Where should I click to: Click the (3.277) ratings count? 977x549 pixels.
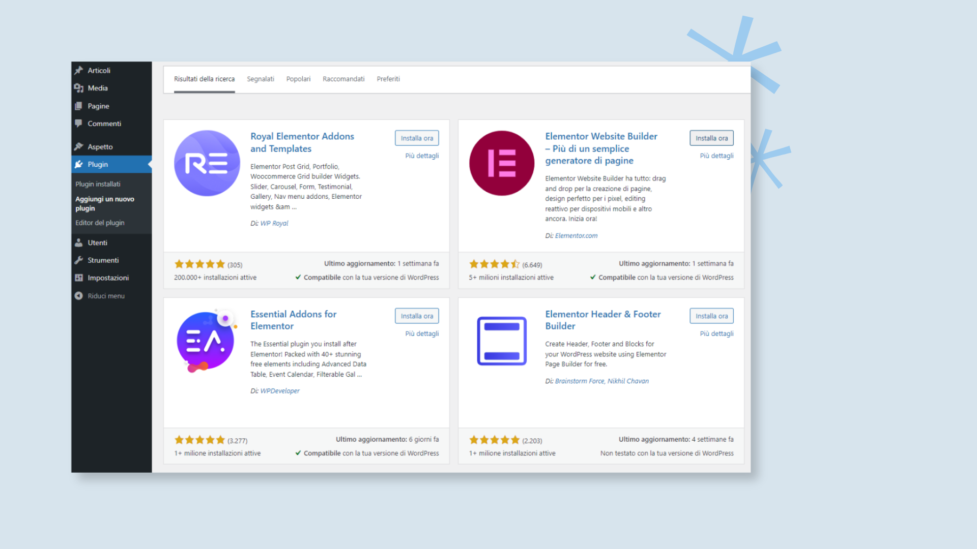click(237, 441)
